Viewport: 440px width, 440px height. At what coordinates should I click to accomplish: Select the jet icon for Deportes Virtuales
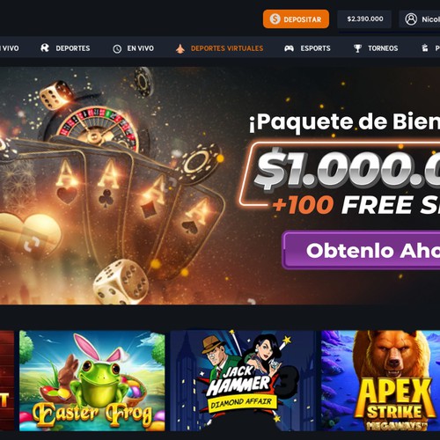point(180,48)
